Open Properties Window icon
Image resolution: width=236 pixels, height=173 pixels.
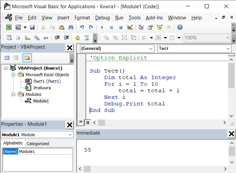(150, 27)
